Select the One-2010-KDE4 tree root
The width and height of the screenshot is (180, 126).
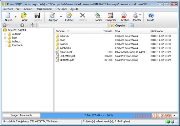point(17,30)
